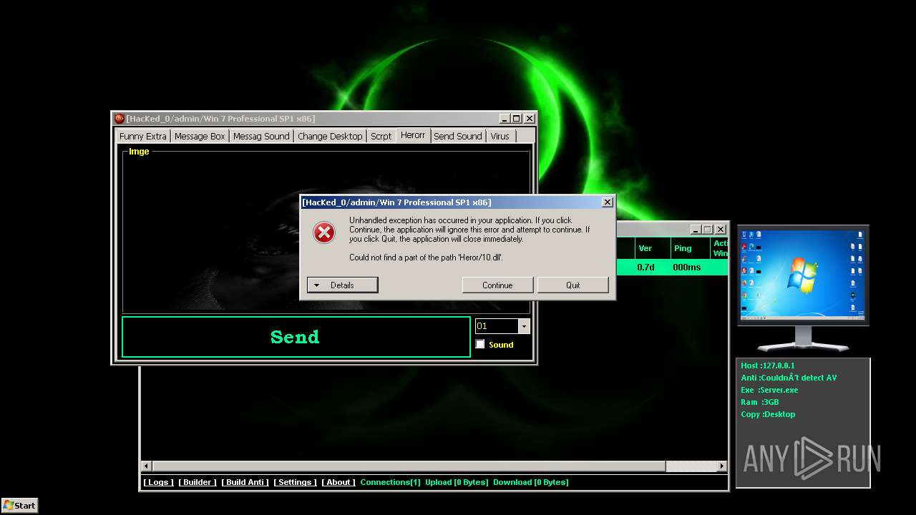Open the About link
This screenshot has width=916, height=515.
338,482
